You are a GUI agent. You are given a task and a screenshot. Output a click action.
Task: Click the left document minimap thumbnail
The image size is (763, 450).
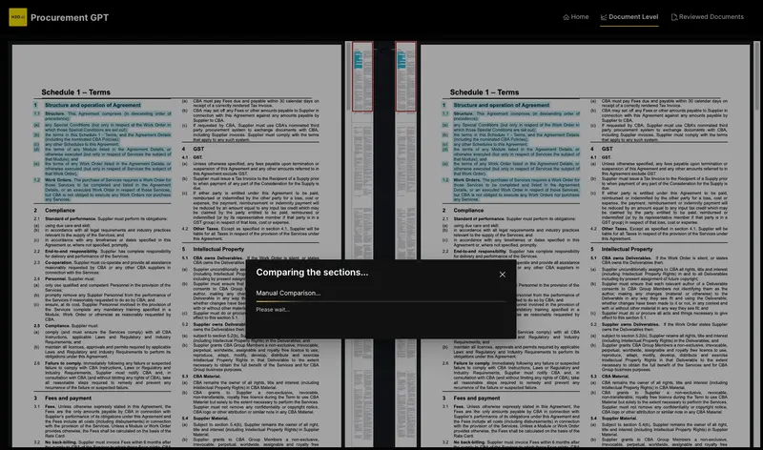point(362,77)
